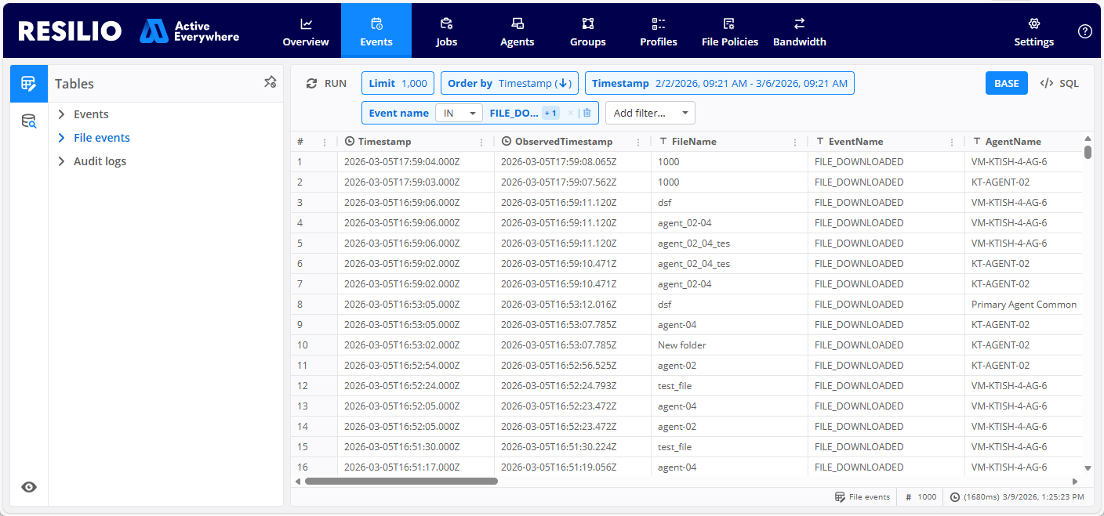Viewport: 1104px width, 516px height.
Task: Toggle the eye visibility icon in sidebar
Action: (x=29, y=487)
